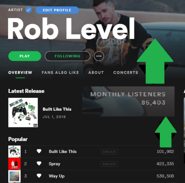Click the Edit Profile button
This screenshot has width=185, height=183.
(57, 10)
